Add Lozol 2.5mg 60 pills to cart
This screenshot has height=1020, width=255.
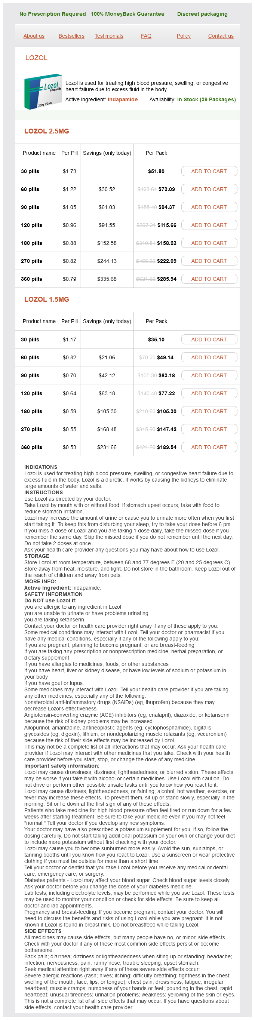click(x=209, y=189)
